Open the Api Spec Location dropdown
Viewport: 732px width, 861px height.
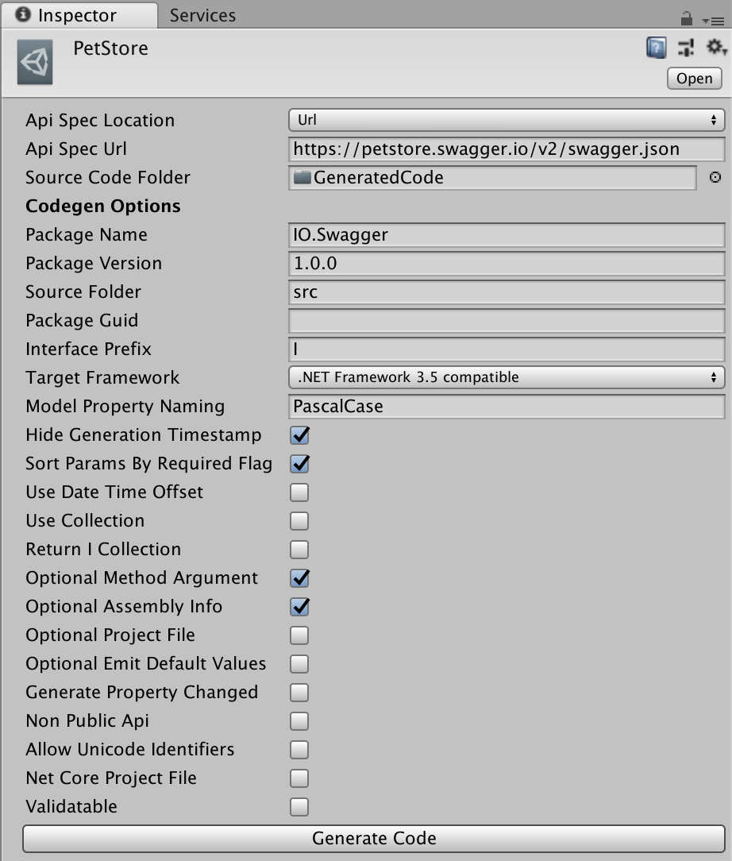point(507,120)
